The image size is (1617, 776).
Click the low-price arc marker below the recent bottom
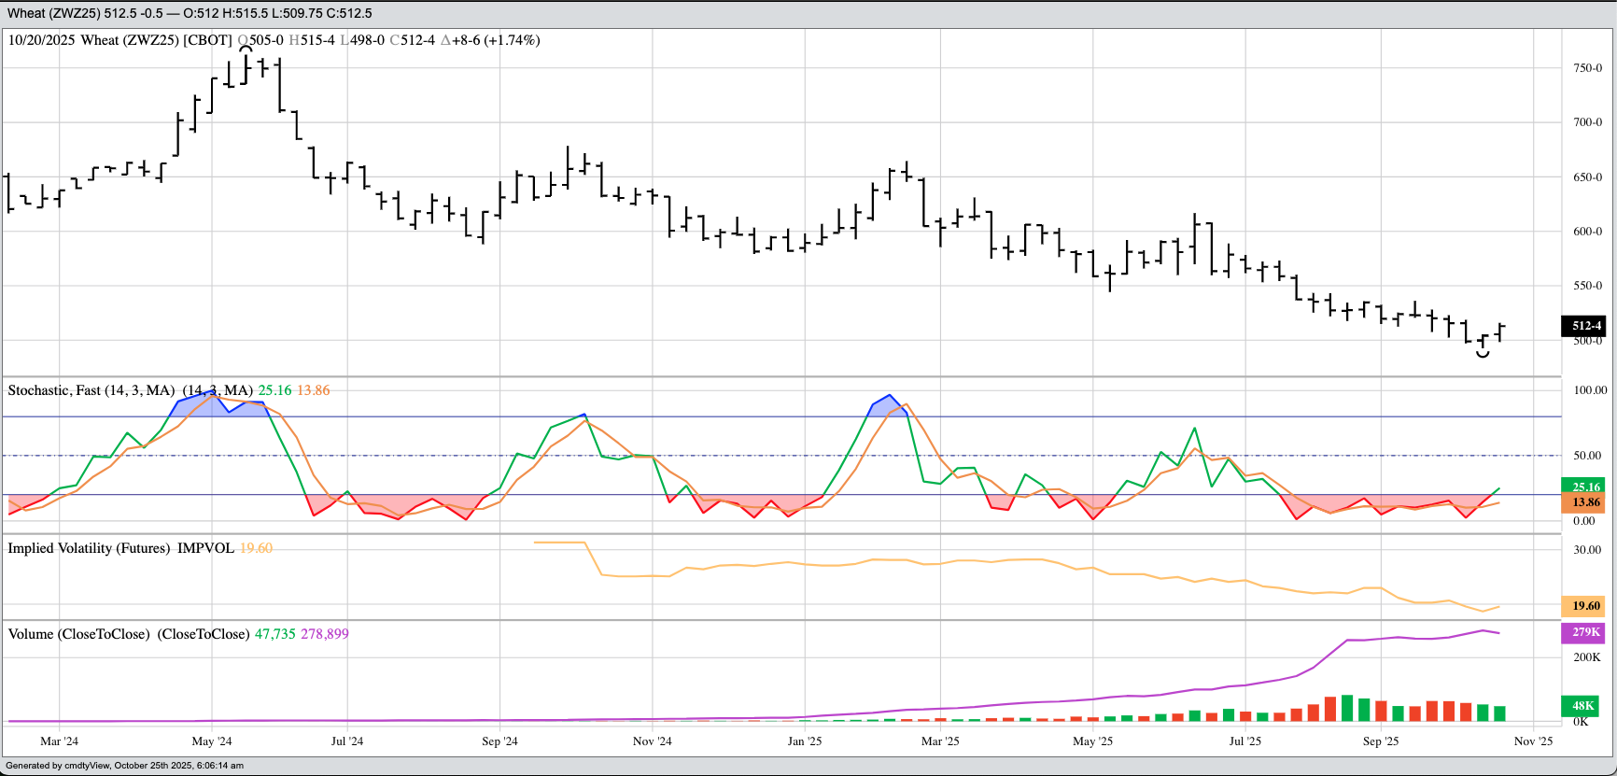[x=1483, y=354]
